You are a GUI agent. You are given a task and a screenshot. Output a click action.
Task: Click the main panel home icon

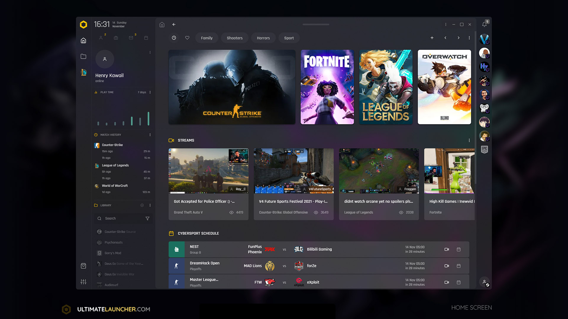(162, 25)
